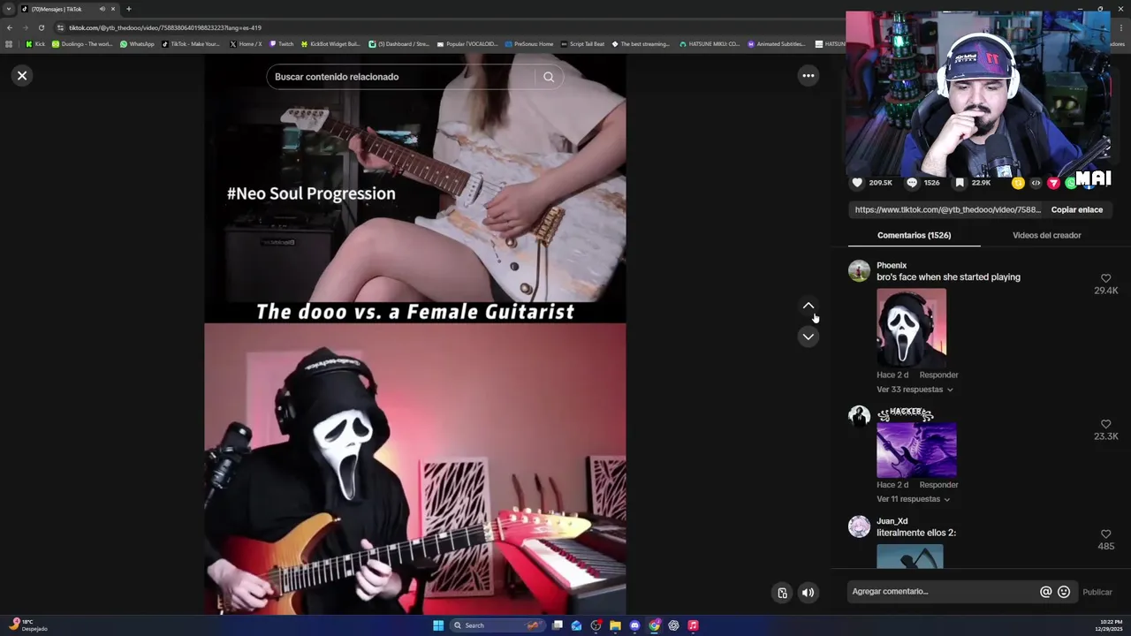The image size is (1131, 636).
Task: Repost the video with yellow repost icon
Action: click(1018, 183)
